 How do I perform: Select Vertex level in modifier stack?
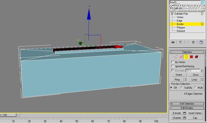pyautogui.click(x=180, y=17)
